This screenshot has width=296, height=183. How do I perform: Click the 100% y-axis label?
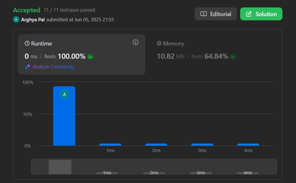pyautogui.click(x=28, y=82)
